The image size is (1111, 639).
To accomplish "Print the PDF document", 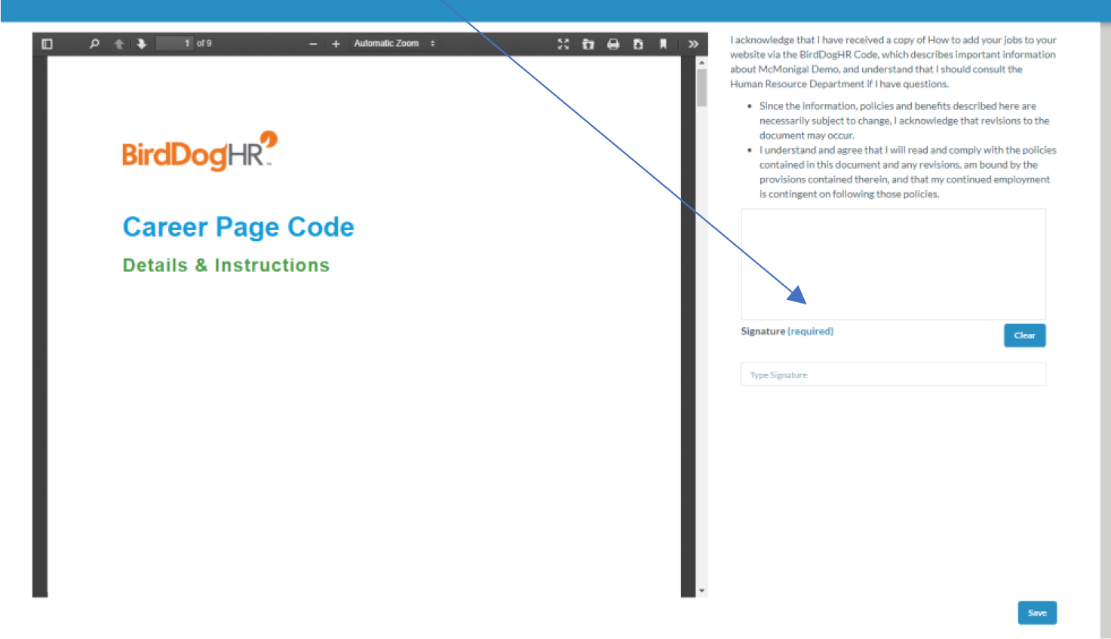I will pyautogui.click(x=613, y=44).
